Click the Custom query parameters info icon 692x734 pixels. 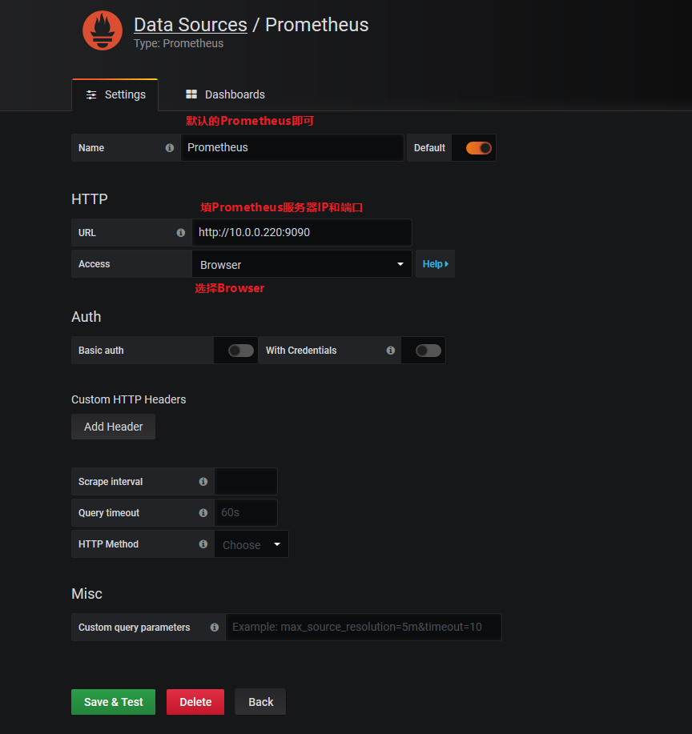click(x=215, y=628)
